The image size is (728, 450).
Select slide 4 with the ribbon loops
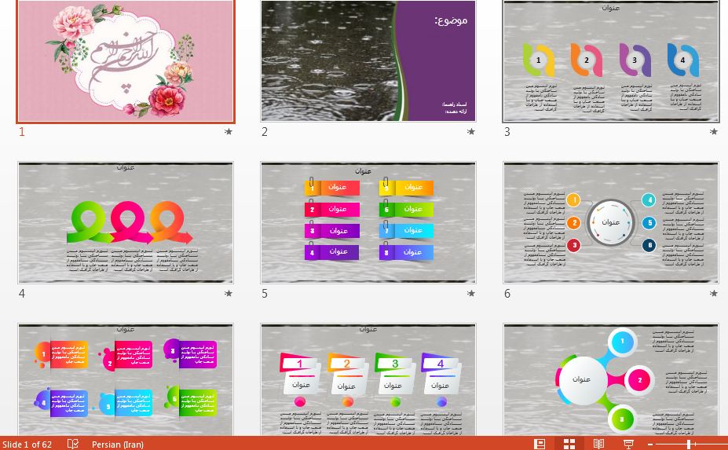pyautogui.click(x=126, y=222)
